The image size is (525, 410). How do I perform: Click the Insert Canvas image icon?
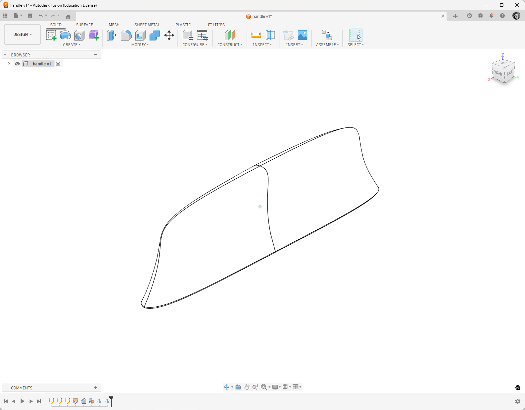(302, 35)
